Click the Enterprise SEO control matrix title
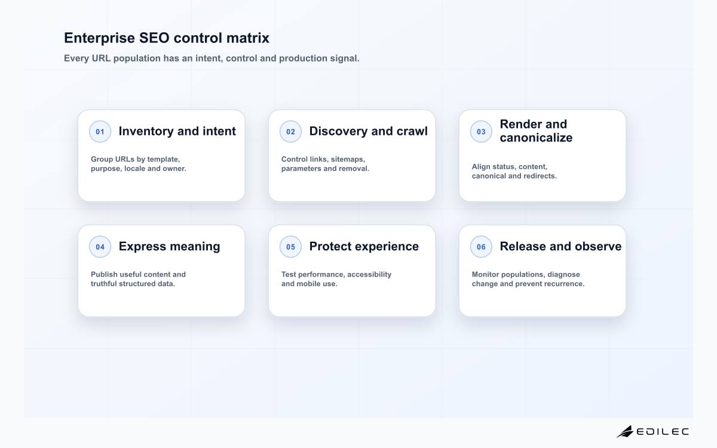 [167, 38]
